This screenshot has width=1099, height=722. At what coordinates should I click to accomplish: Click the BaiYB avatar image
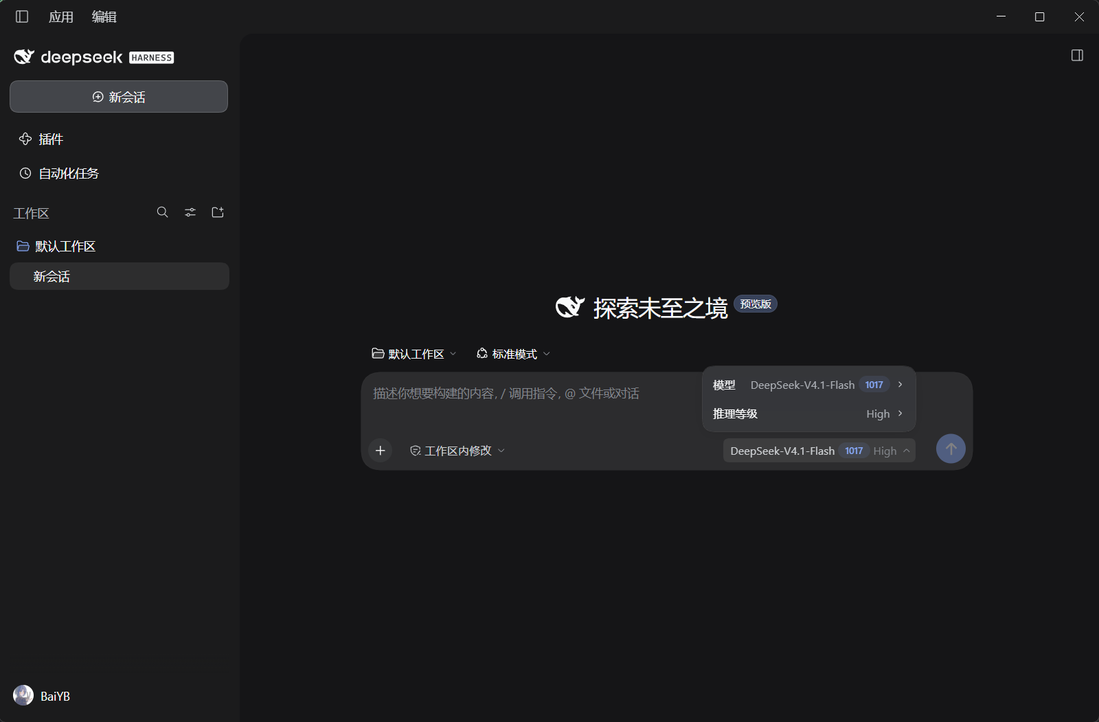click(23, 696)
